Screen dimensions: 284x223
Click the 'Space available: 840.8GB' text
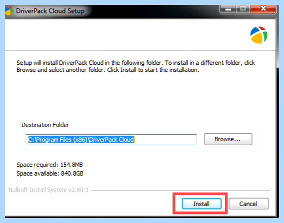click(x=50, y=173)
